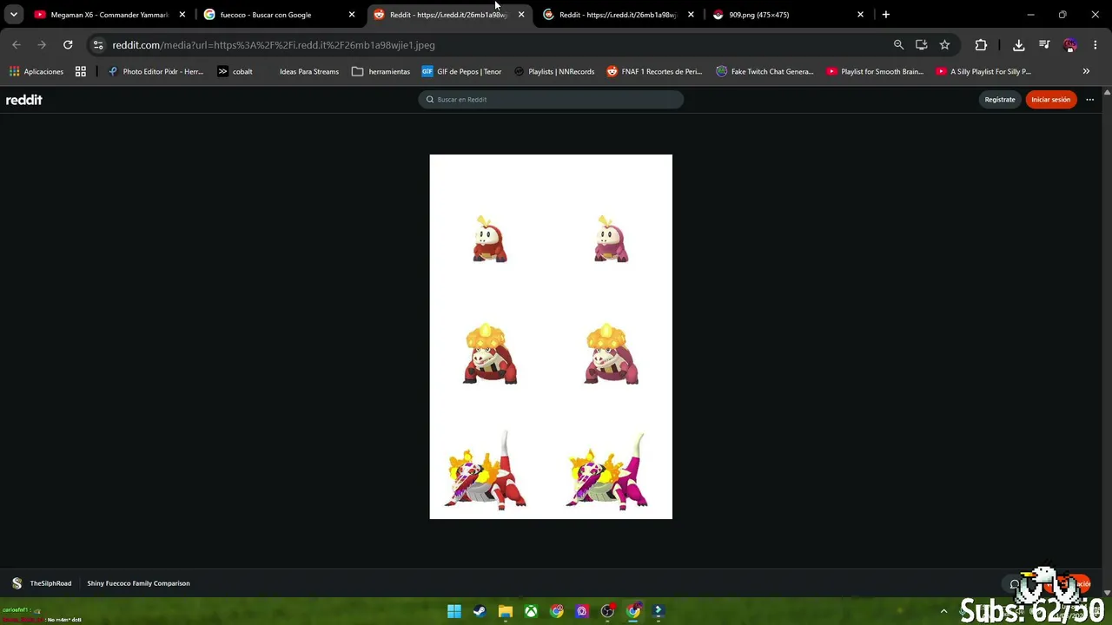Open the Chrome extensions puzzle icon

click(x=981, y=45)
